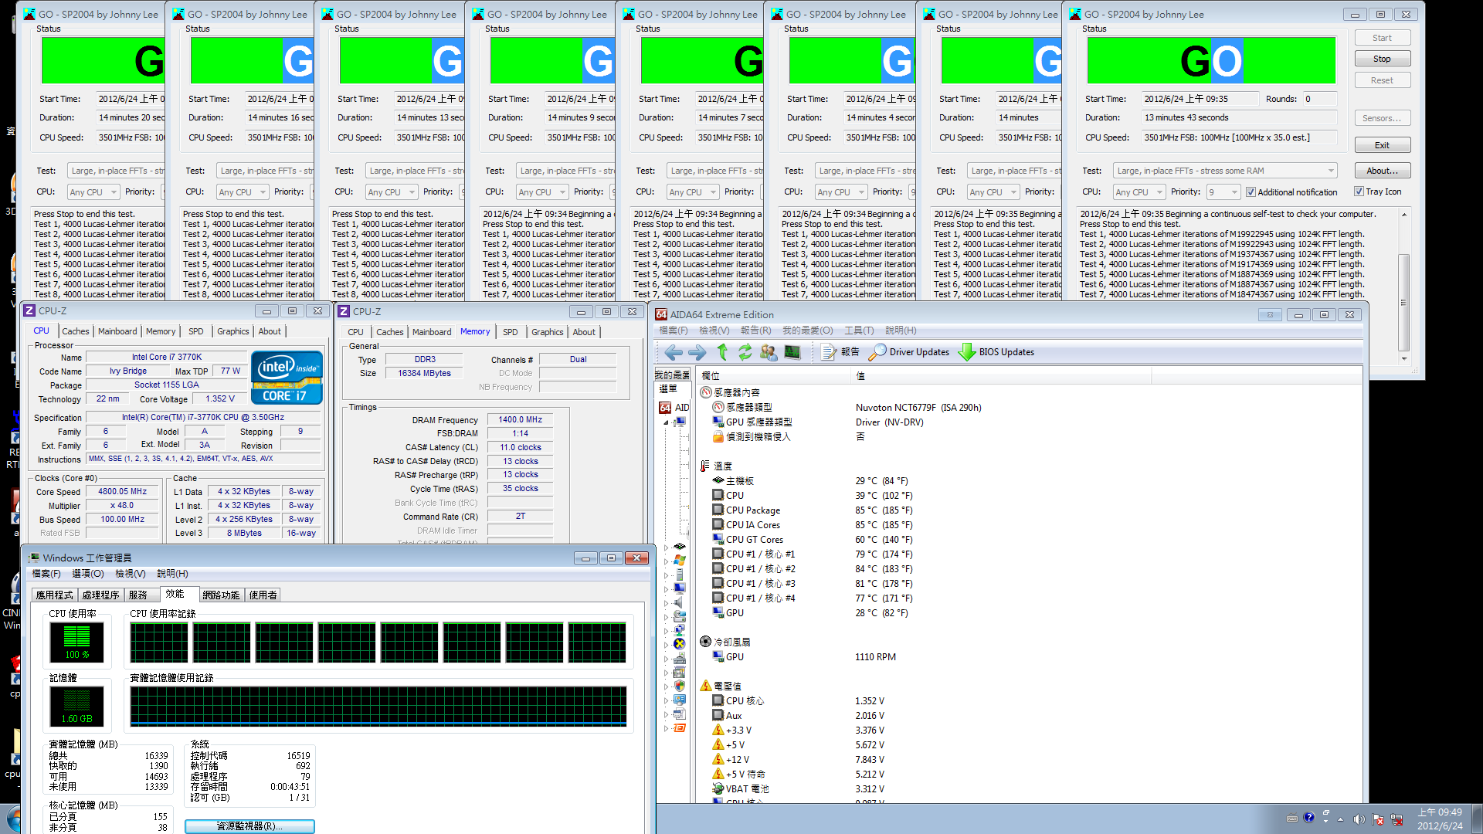Click the Sensors button in CPU-Z

(1381, 117)
